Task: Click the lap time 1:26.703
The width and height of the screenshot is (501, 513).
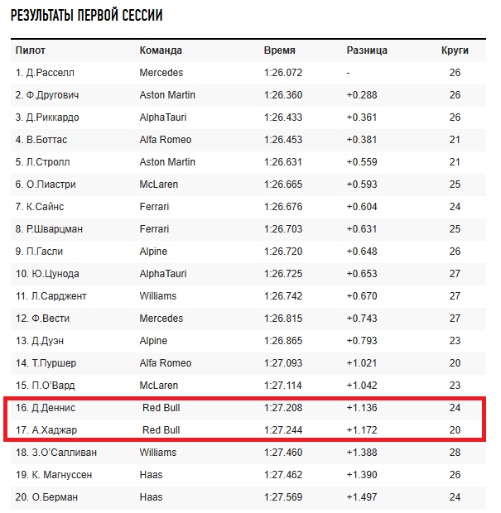Action: tap(283, 229)
